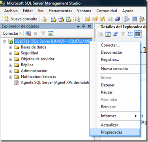Screen dimensions: 148x142
Task: Select Bases de datos in the tree
Action: pyautogui.click(x=34, y=47)
